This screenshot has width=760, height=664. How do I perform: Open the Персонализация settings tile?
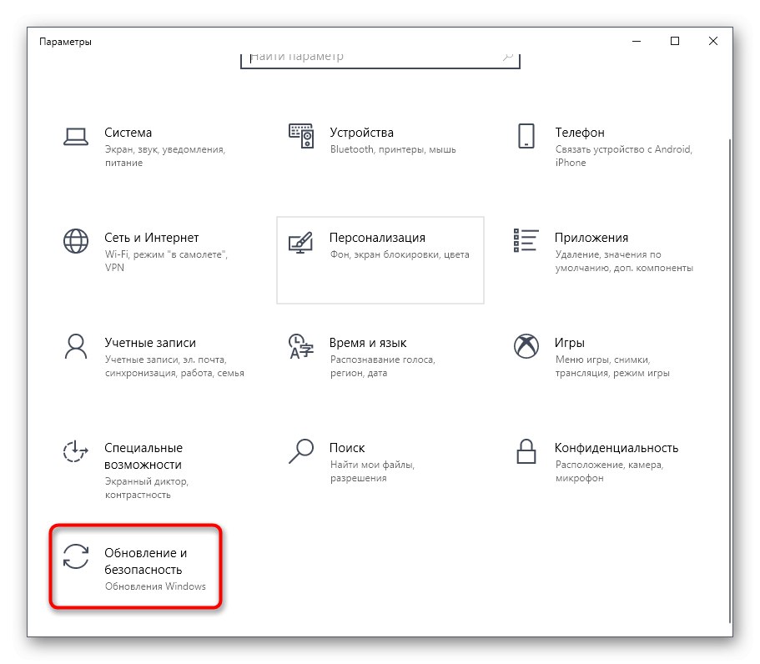pos(380,259)
